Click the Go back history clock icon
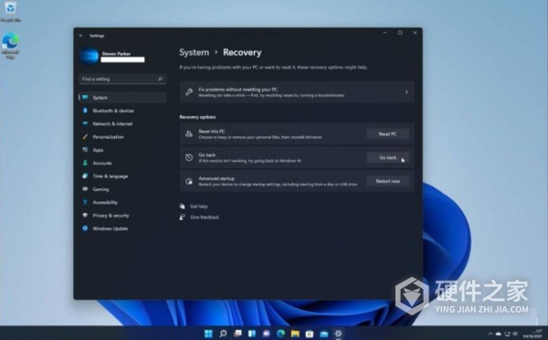Image resolution: width=548 pixels, height=340 pixels. [x=189, y=157]
